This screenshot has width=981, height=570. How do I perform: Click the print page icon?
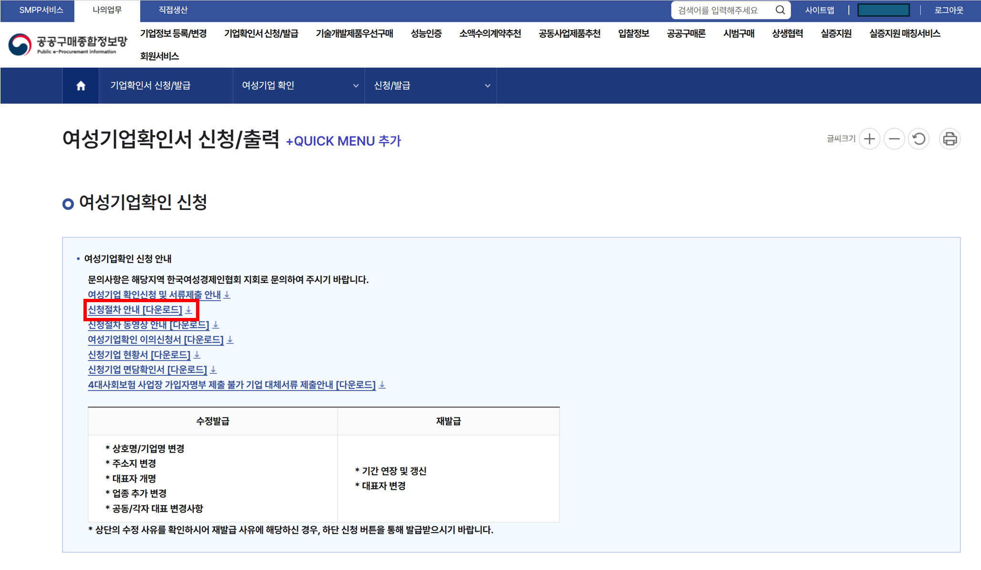pyautogui.click(x=950, y=139)
